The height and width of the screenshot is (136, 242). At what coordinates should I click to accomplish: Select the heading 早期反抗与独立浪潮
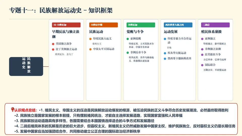(66, 34)
